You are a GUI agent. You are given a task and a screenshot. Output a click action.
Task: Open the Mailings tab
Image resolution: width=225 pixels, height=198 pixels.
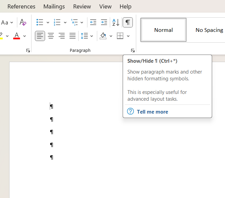coord(54,6)
